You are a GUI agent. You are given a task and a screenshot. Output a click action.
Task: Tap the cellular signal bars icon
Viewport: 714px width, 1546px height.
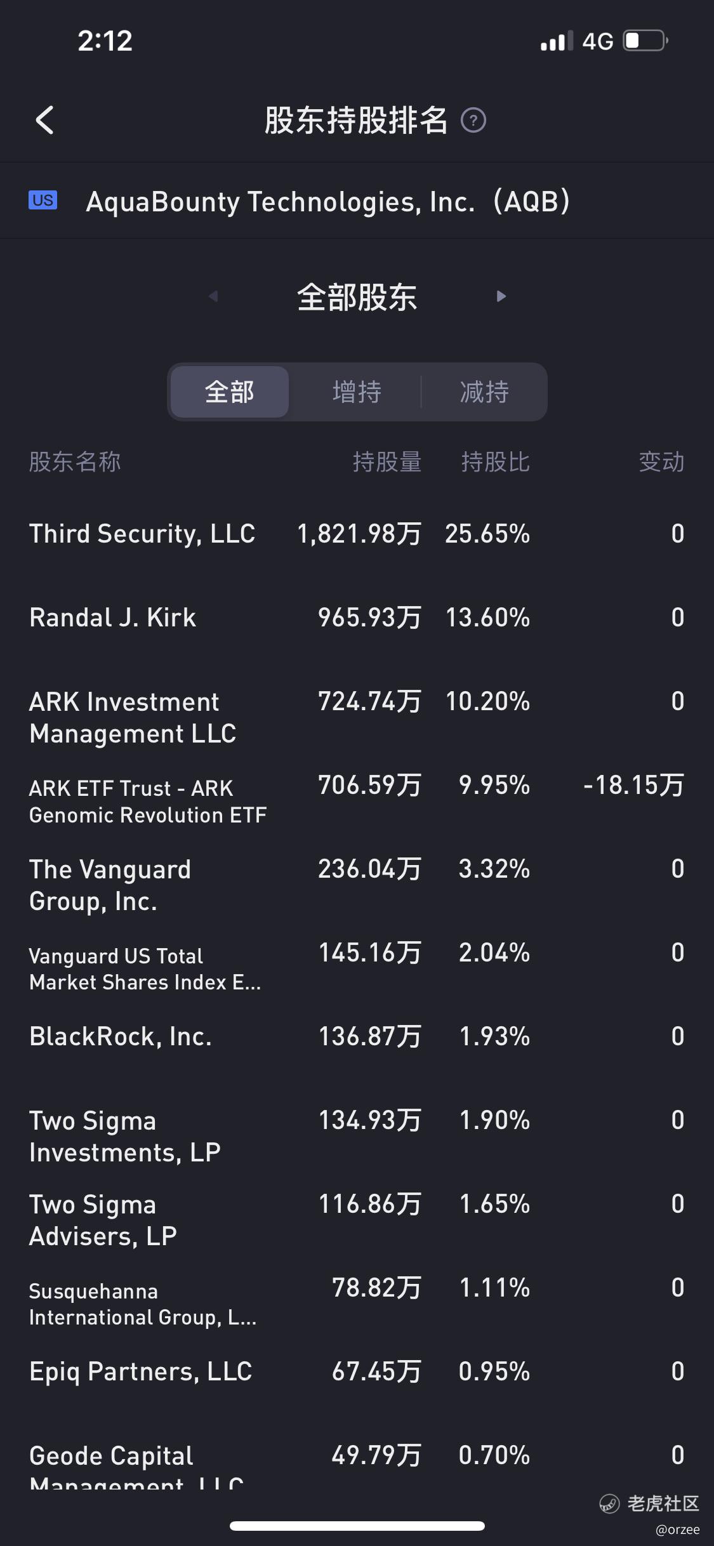[x=557, y=41]
